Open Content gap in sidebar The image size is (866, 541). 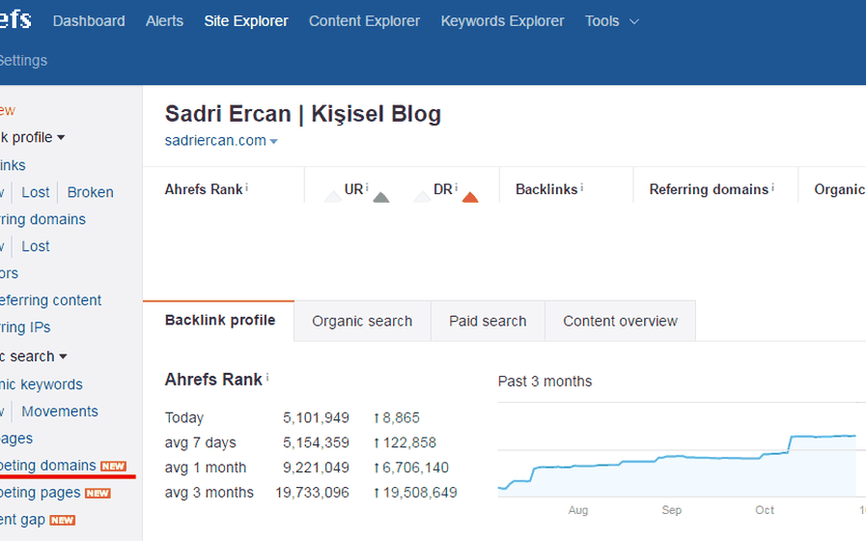(x=22, y=520)
